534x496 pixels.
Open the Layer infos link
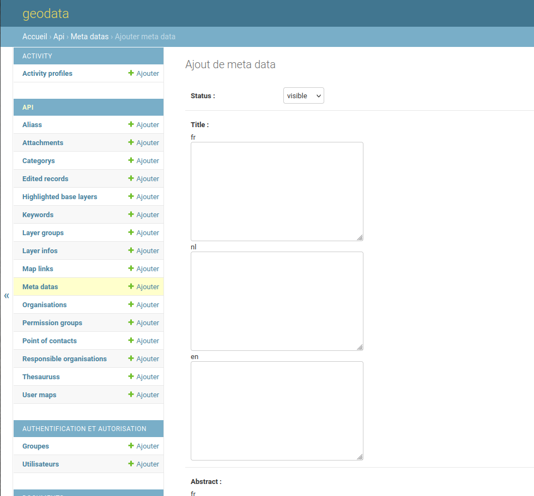tap(40, 250)
